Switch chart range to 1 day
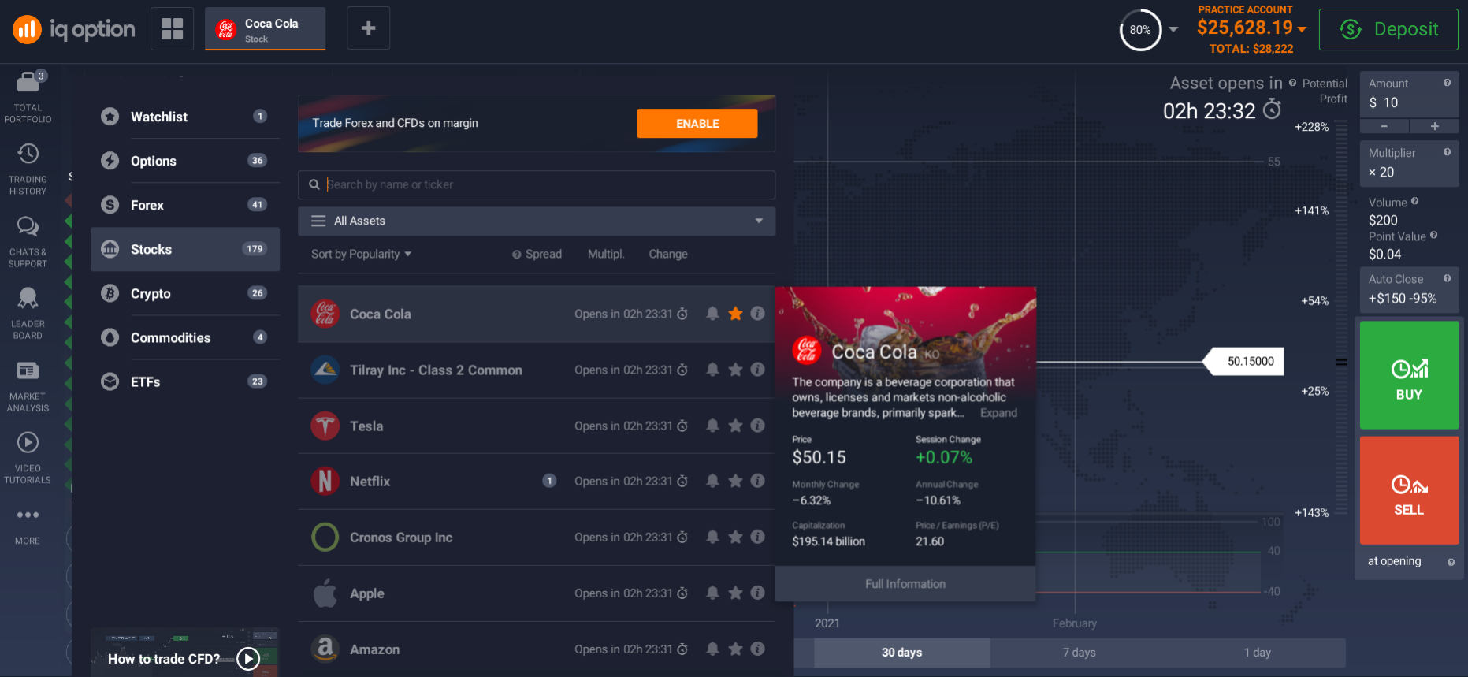This screenshot has width=1468, height=677. (x=1257, y=653)
